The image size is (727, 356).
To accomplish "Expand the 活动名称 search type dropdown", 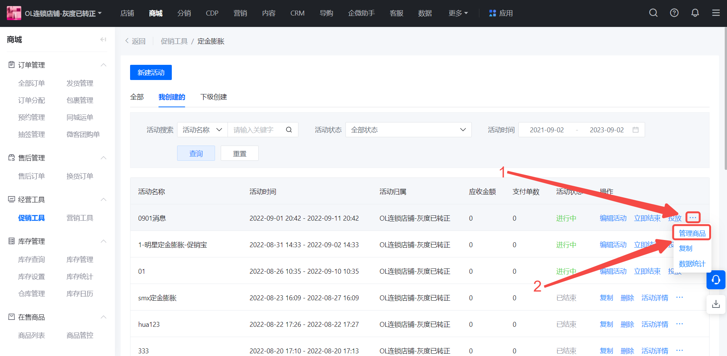I will coord(202,130).
